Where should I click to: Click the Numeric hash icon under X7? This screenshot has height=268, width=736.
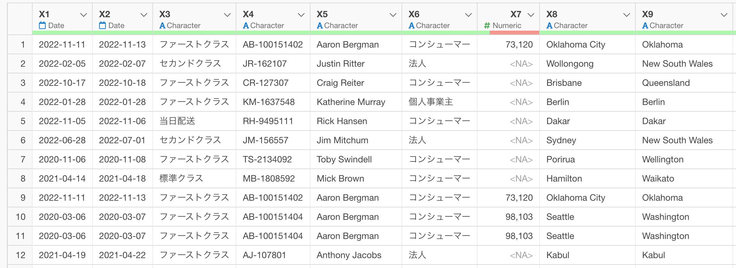[487, 26]
